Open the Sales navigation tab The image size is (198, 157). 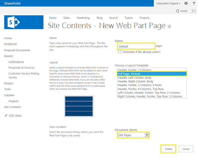pos(67,18)
